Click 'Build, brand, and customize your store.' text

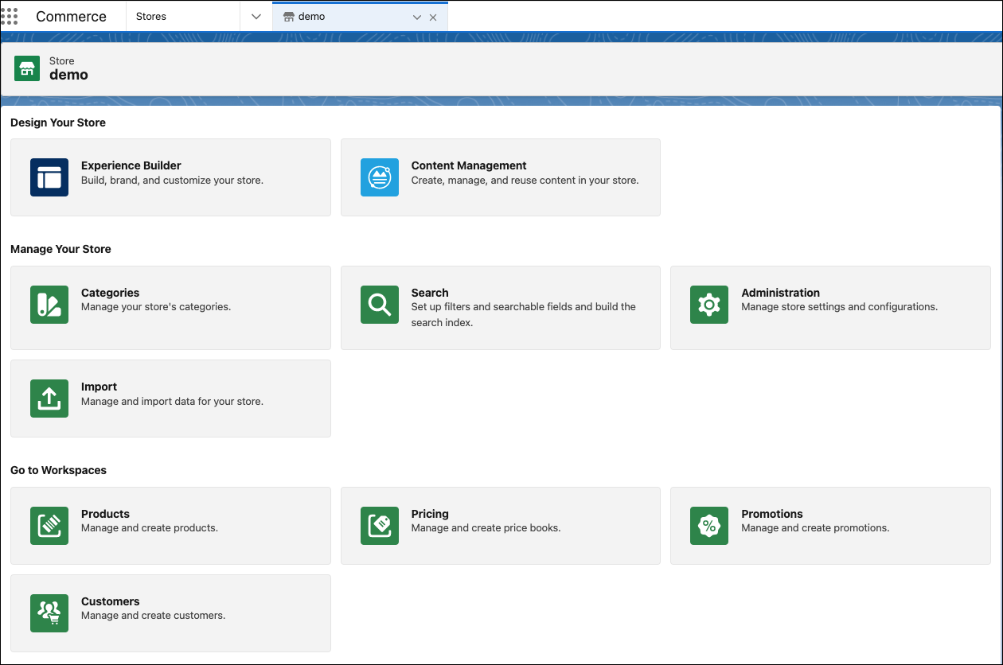pos(172,181)
